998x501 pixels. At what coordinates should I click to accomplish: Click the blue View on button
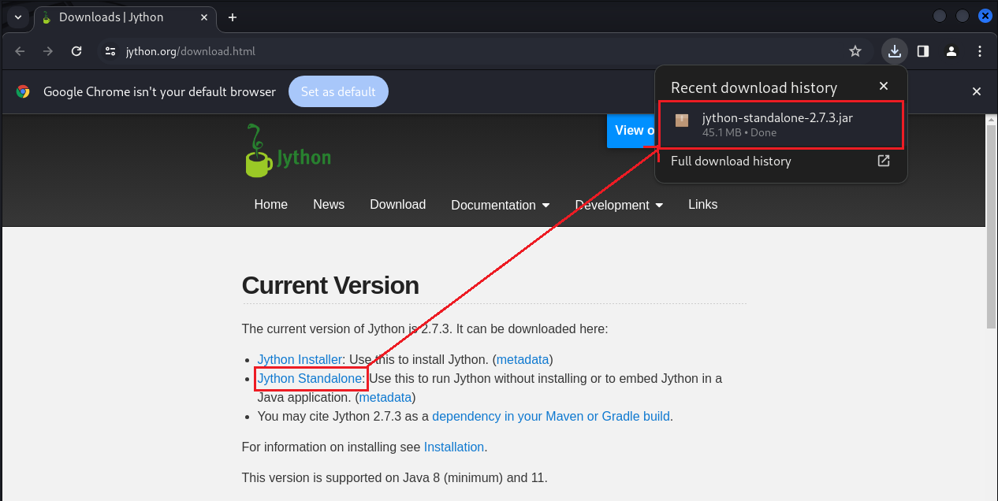[631, 131]
